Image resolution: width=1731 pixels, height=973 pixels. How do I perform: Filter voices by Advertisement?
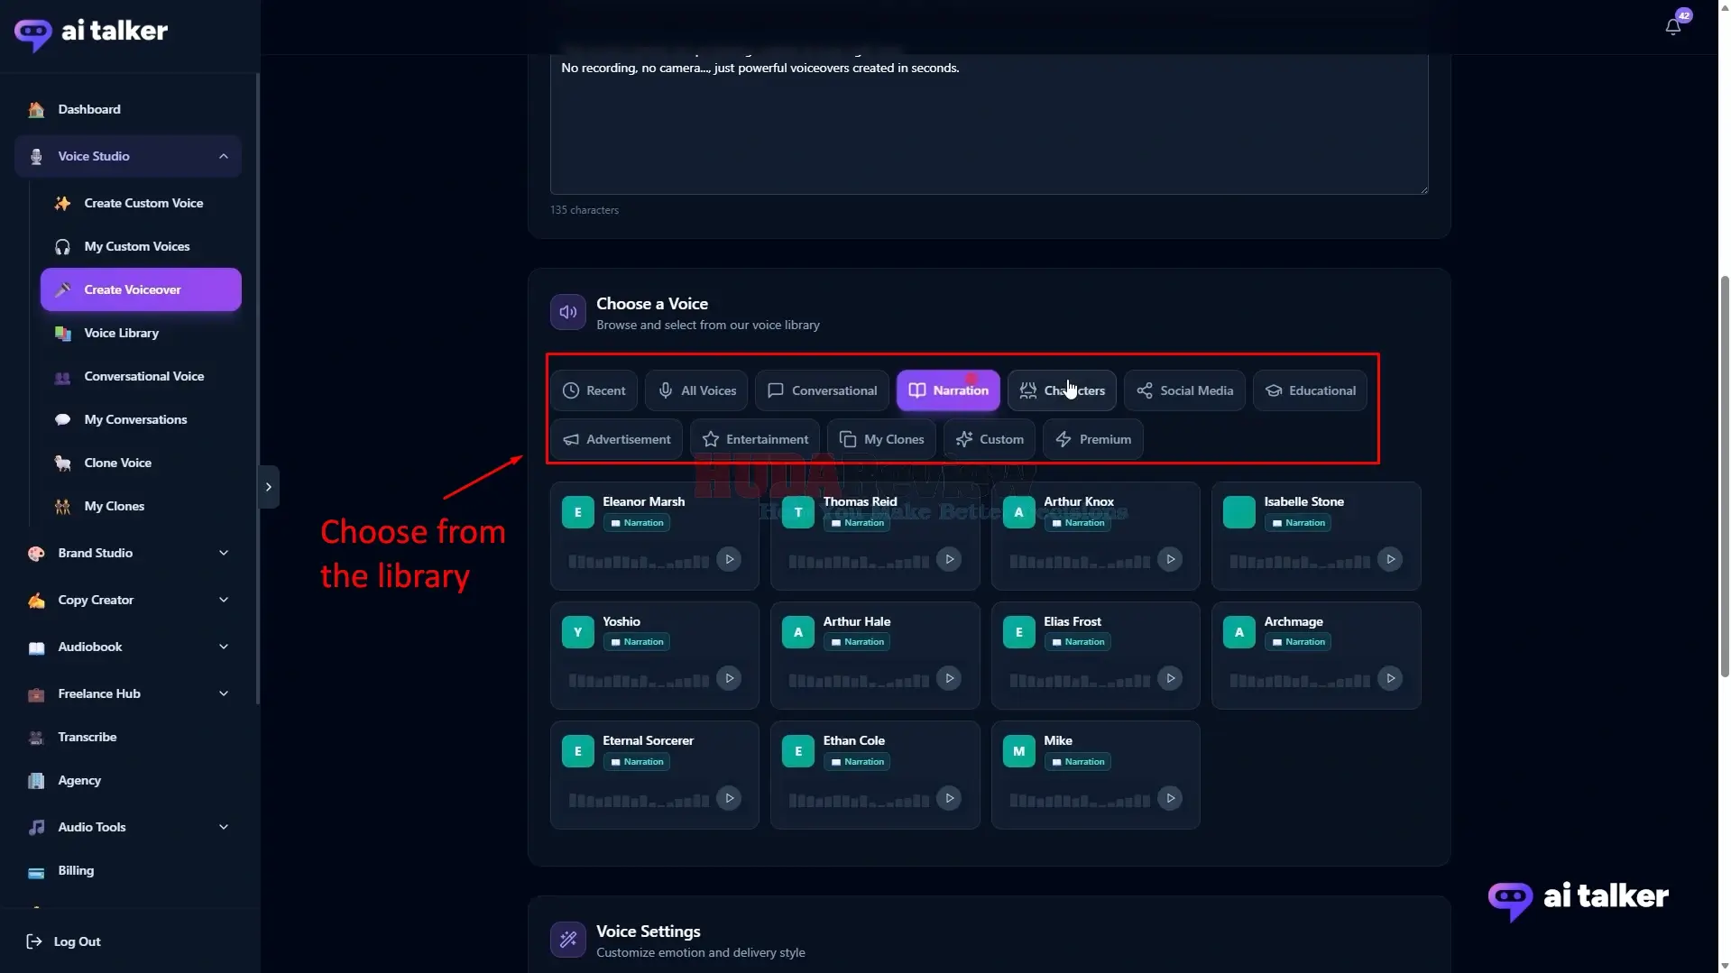(617, 439)
